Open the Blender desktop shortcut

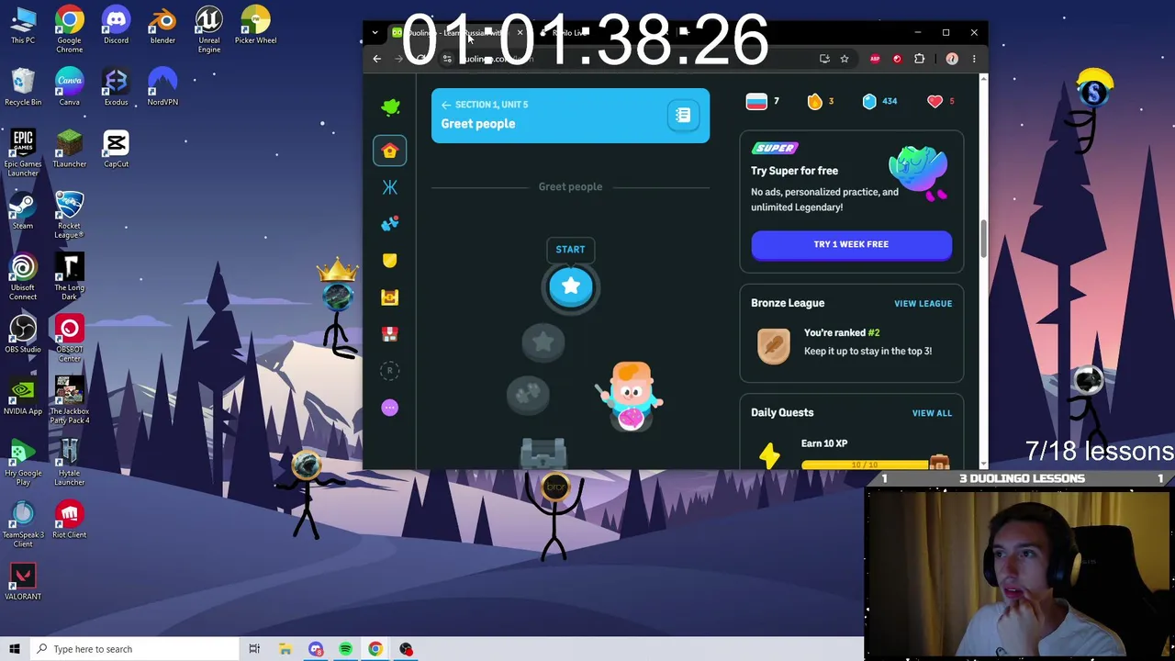(x=162, y=26)
